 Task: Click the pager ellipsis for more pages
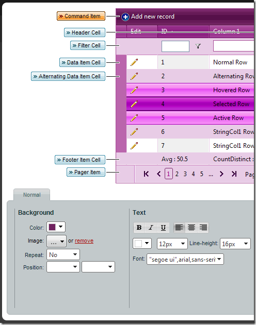[211, 175]
